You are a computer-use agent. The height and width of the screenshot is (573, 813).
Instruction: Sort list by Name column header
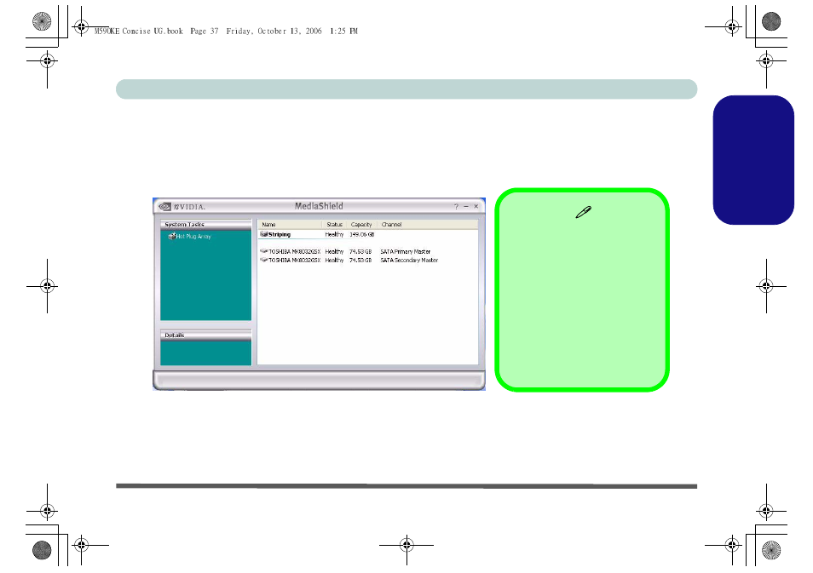point(290,224)
